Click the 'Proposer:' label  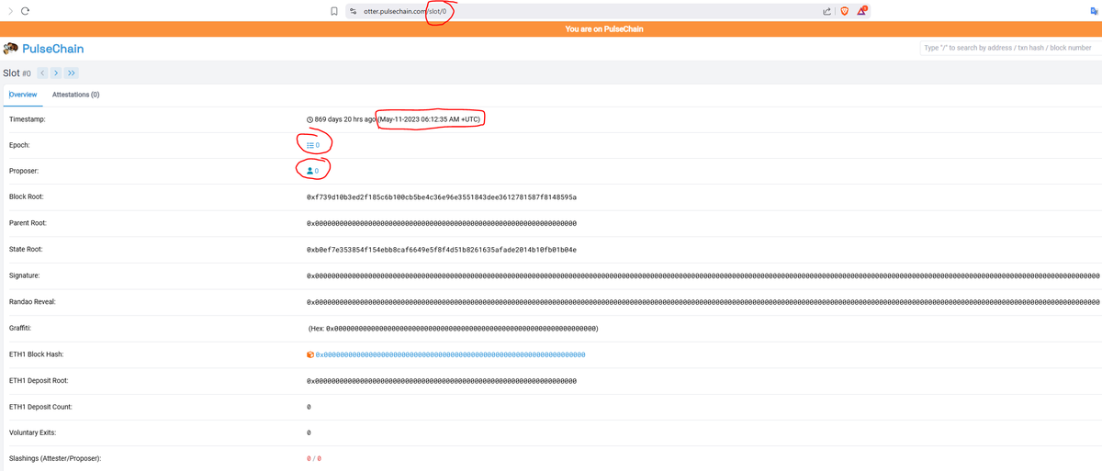click(x=24, y=171)
